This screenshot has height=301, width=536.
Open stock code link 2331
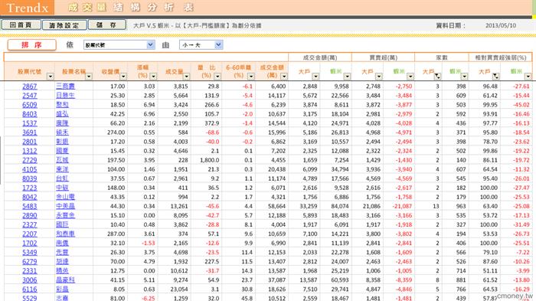click(29, 271)
